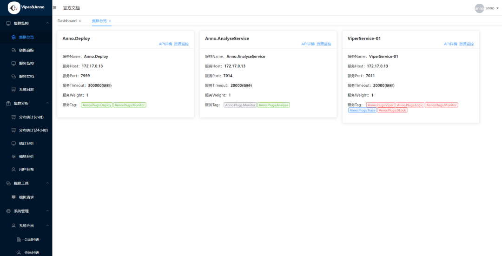Click the 分布统计(24小时) chart icon

[13, 130]
